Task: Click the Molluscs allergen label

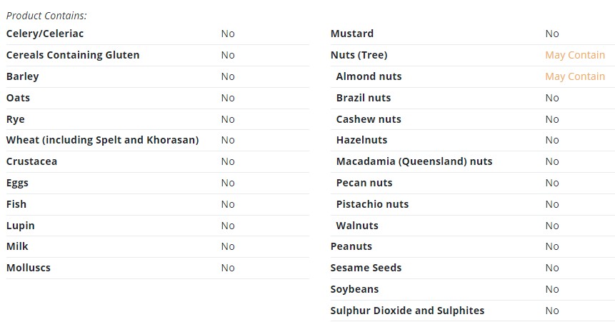Action: (29, 268)
